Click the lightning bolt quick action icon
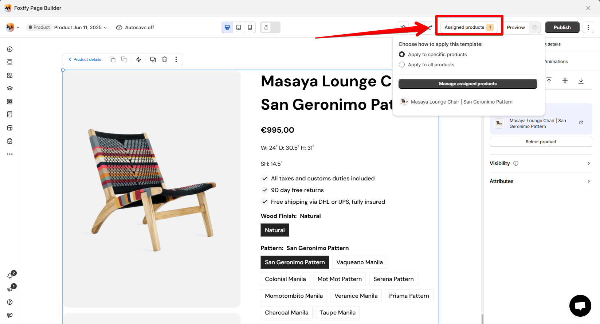Viewport: 600px width, 324px height. pos(139,59)
